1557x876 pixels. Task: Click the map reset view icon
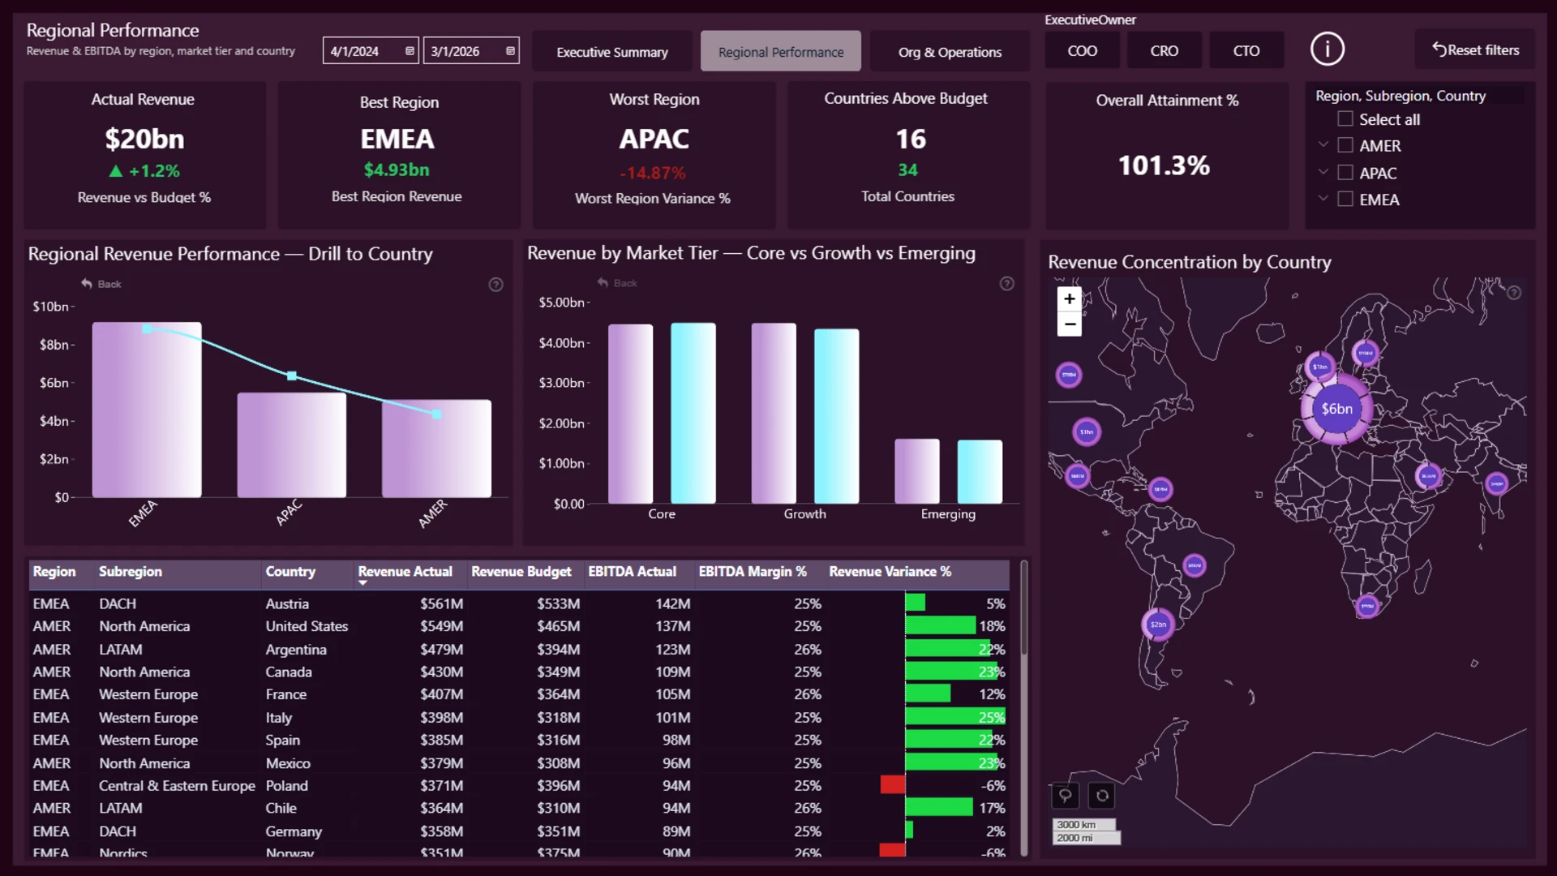pyautogui.click(x=1102, y=796)
